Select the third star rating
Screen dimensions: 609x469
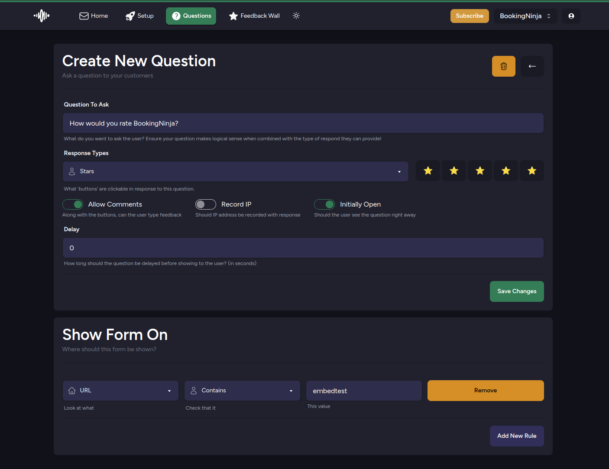480,171
